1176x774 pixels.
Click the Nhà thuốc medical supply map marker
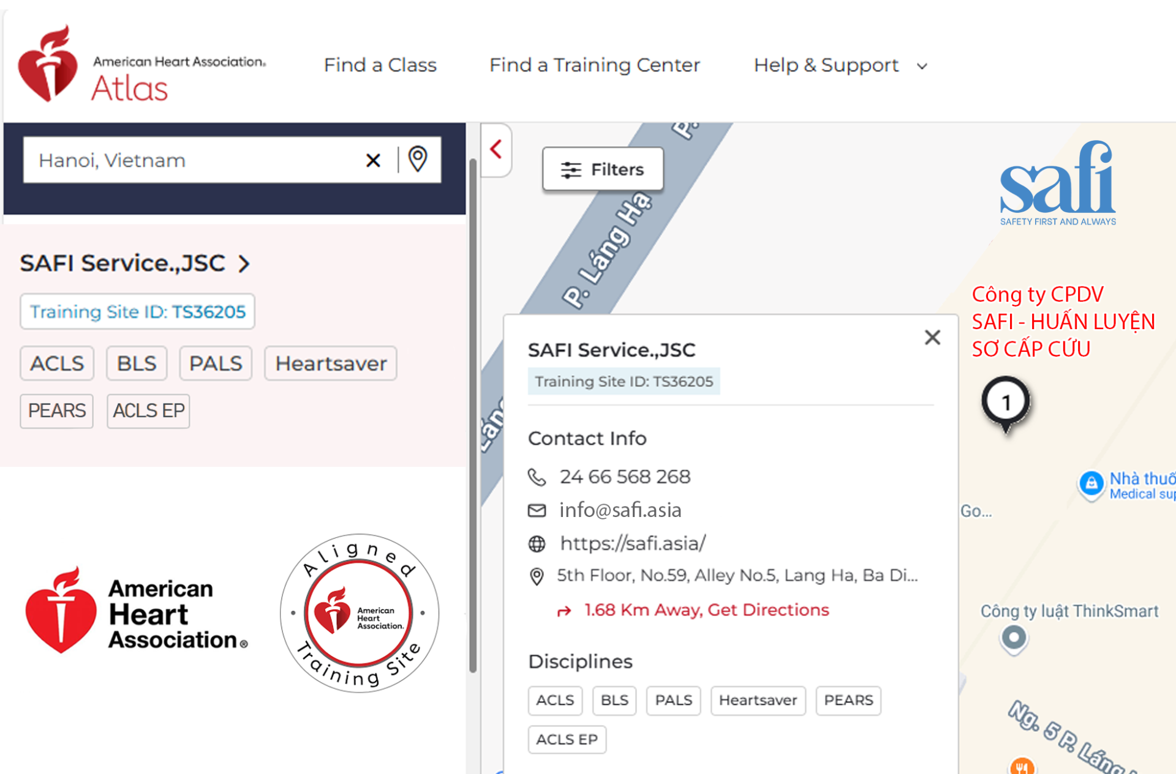(1091, 485)
